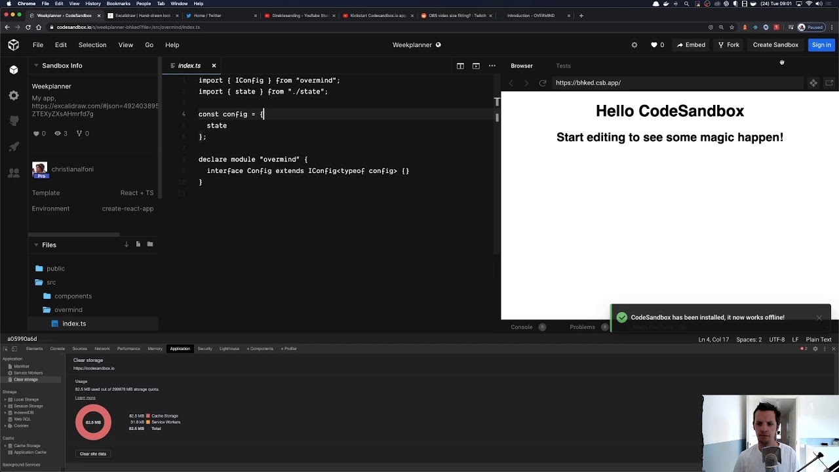Toggle split editor layout icon
The height and width of the screenshot is (472, 839).
[460, 66]
